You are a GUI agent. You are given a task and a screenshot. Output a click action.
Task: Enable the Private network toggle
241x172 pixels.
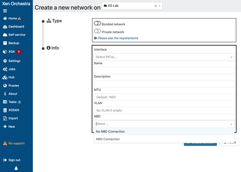[98, 31]
